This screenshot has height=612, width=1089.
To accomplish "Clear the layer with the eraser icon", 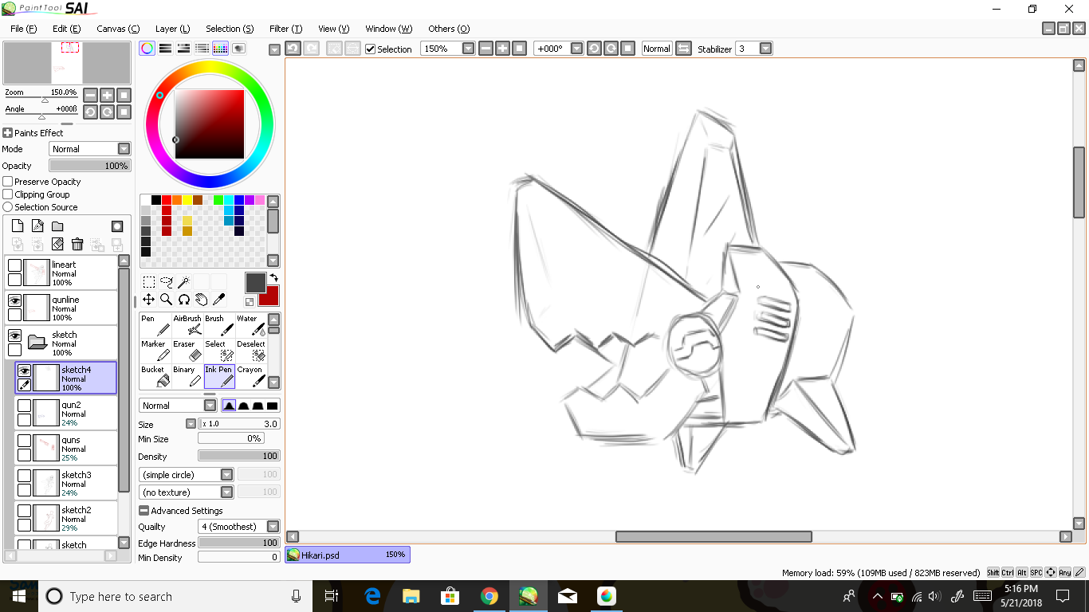I will point(57,244).
